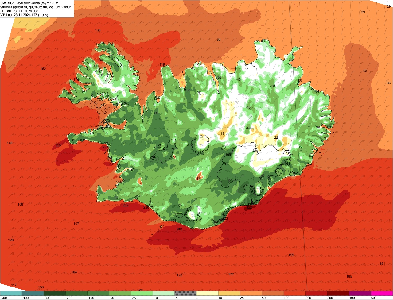The width and height of the screenshot is (393, 300).
Task: Select the map value -87
Action: (116, 198)
